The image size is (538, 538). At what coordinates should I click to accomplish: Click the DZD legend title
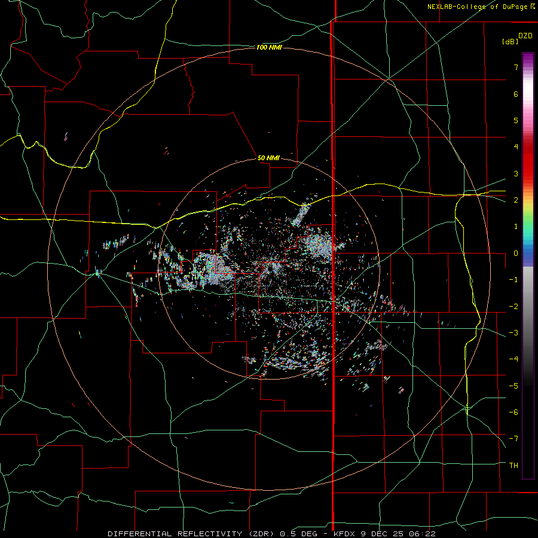click(525, 36)
